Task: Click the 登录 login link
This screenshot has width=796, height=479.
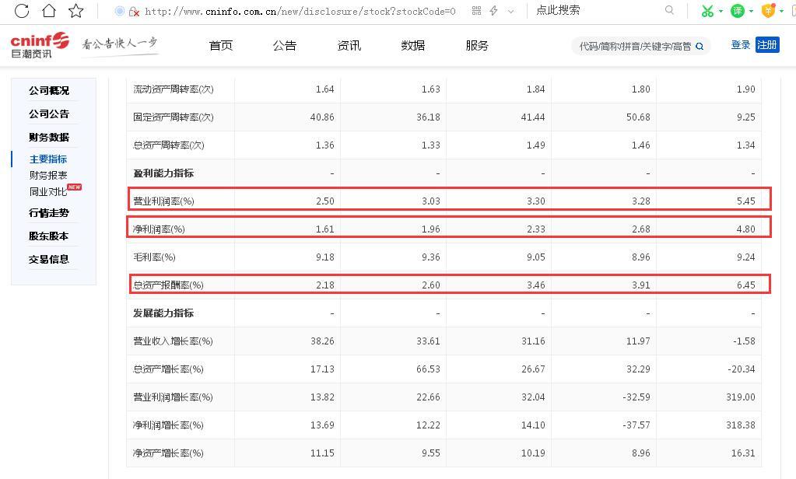Action: (x=740, y=44)
